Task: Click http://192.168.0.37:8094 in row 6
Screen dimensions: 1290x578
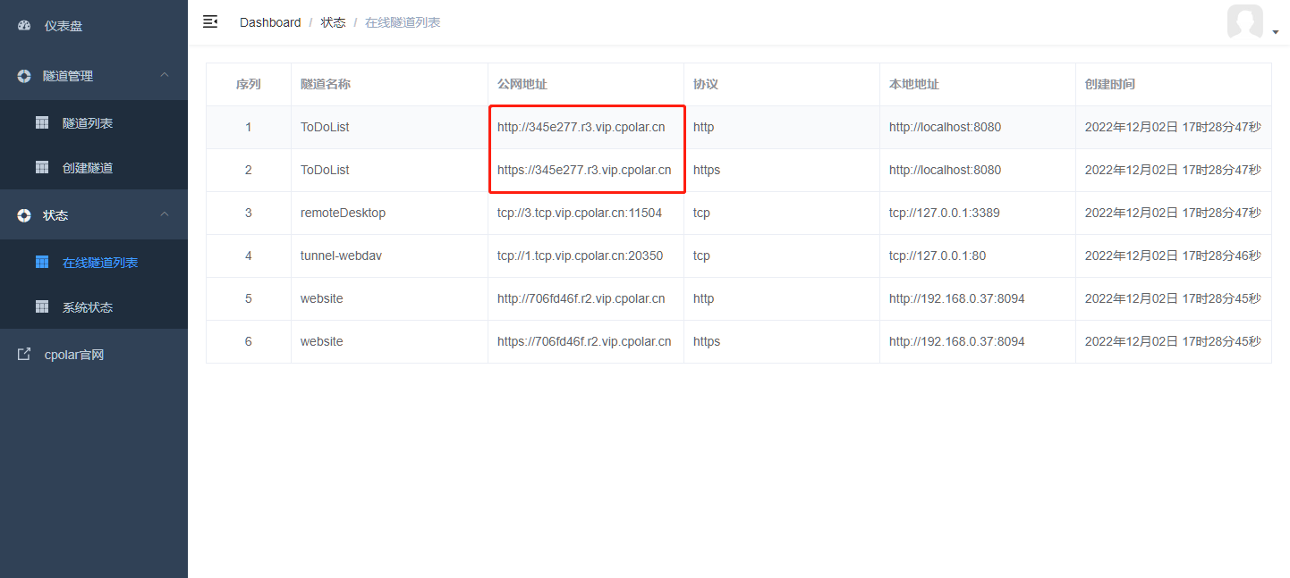Action: [x=957, y=341]
